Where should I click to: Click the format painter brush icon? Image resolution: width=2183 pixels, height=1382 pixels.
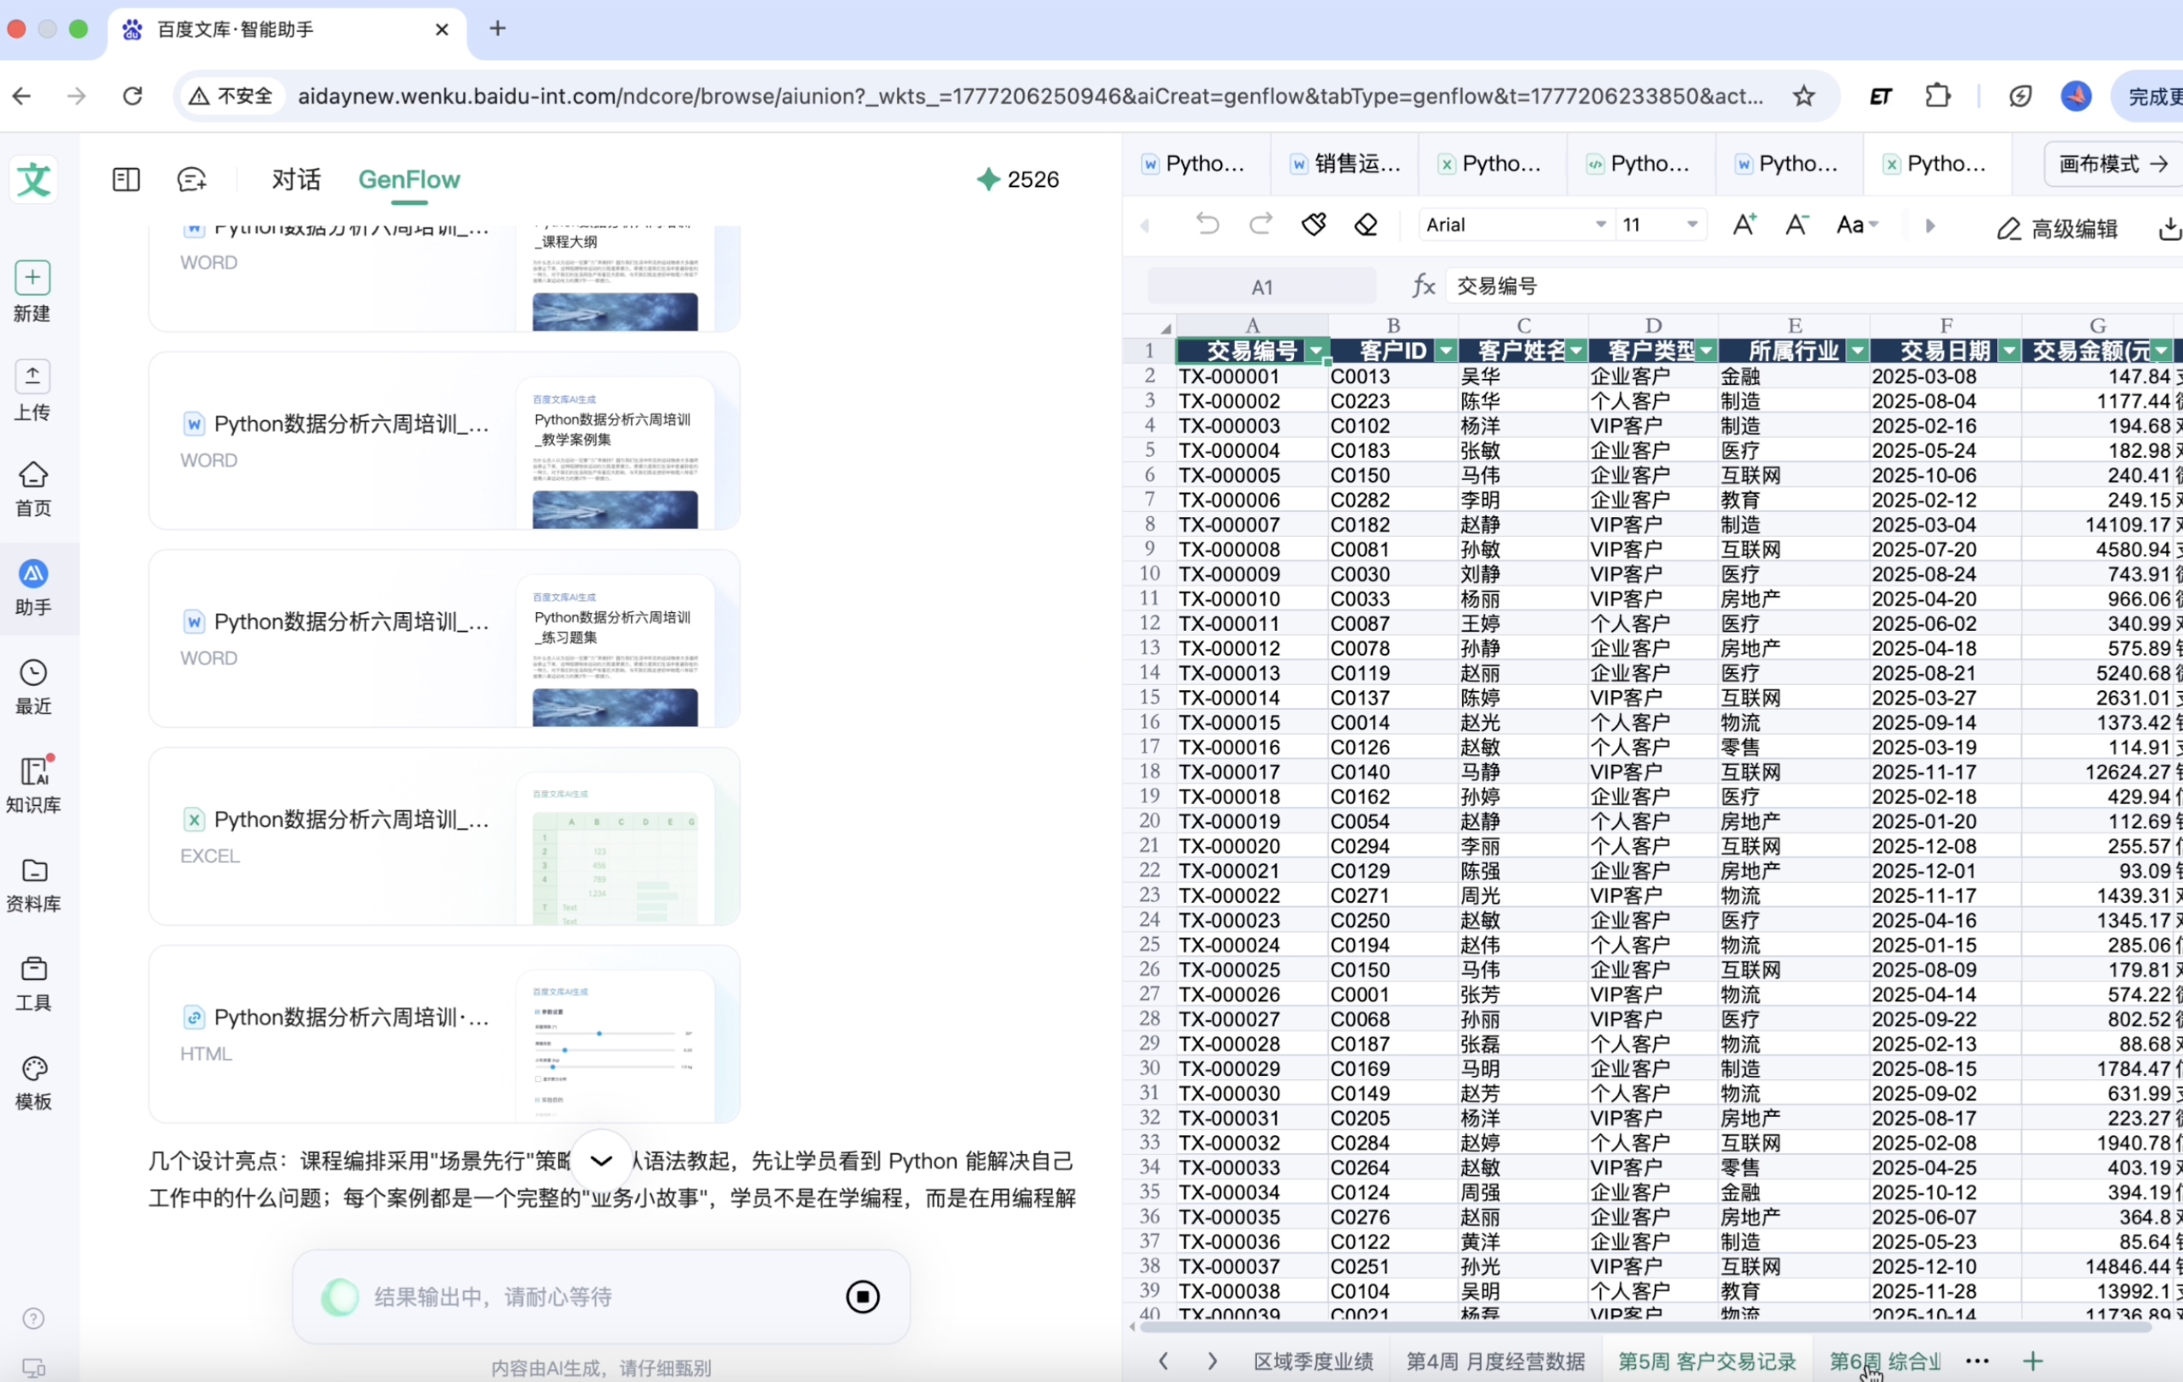point(1314,224)
